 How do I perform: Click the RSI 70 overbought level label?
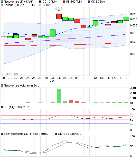[132, 116]
